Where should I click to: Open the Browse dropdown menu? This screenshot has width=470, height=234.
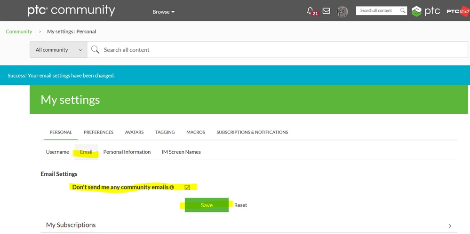[x=163, y=12]
